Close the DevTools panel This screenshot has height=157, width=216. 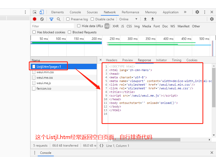(212, 12)
